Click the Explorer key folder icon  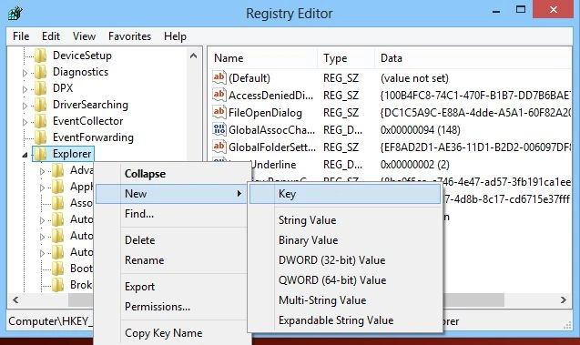[40, 154]
